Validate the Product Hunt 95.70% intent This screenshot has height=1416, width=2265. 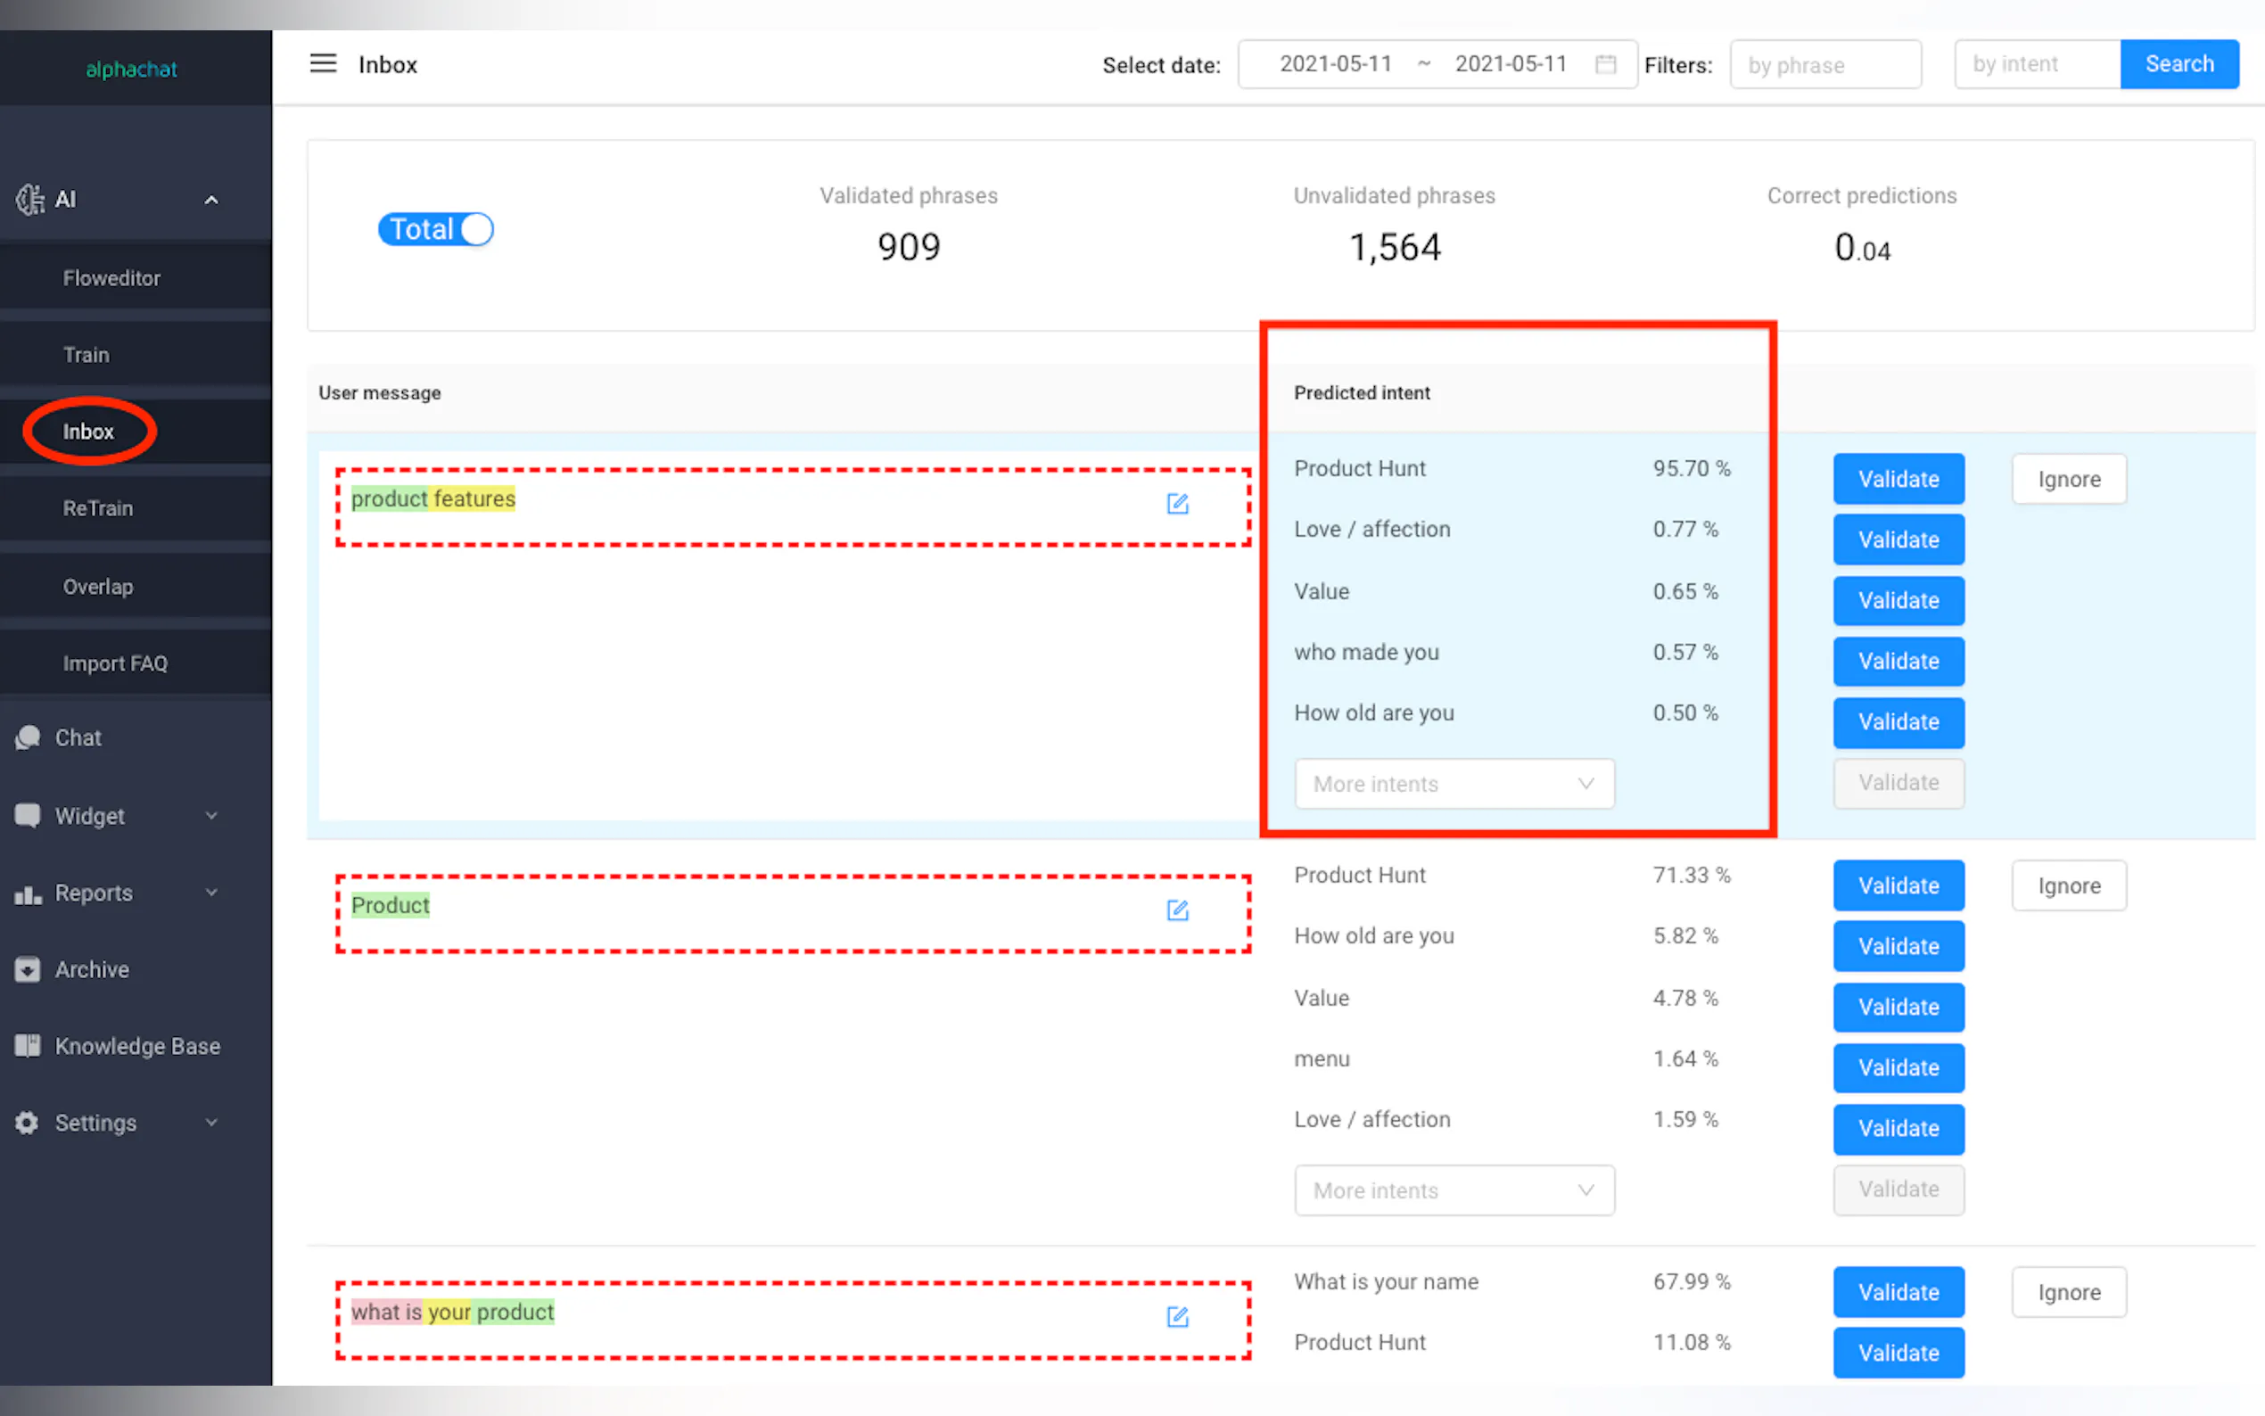click(x=1898, y=480)
